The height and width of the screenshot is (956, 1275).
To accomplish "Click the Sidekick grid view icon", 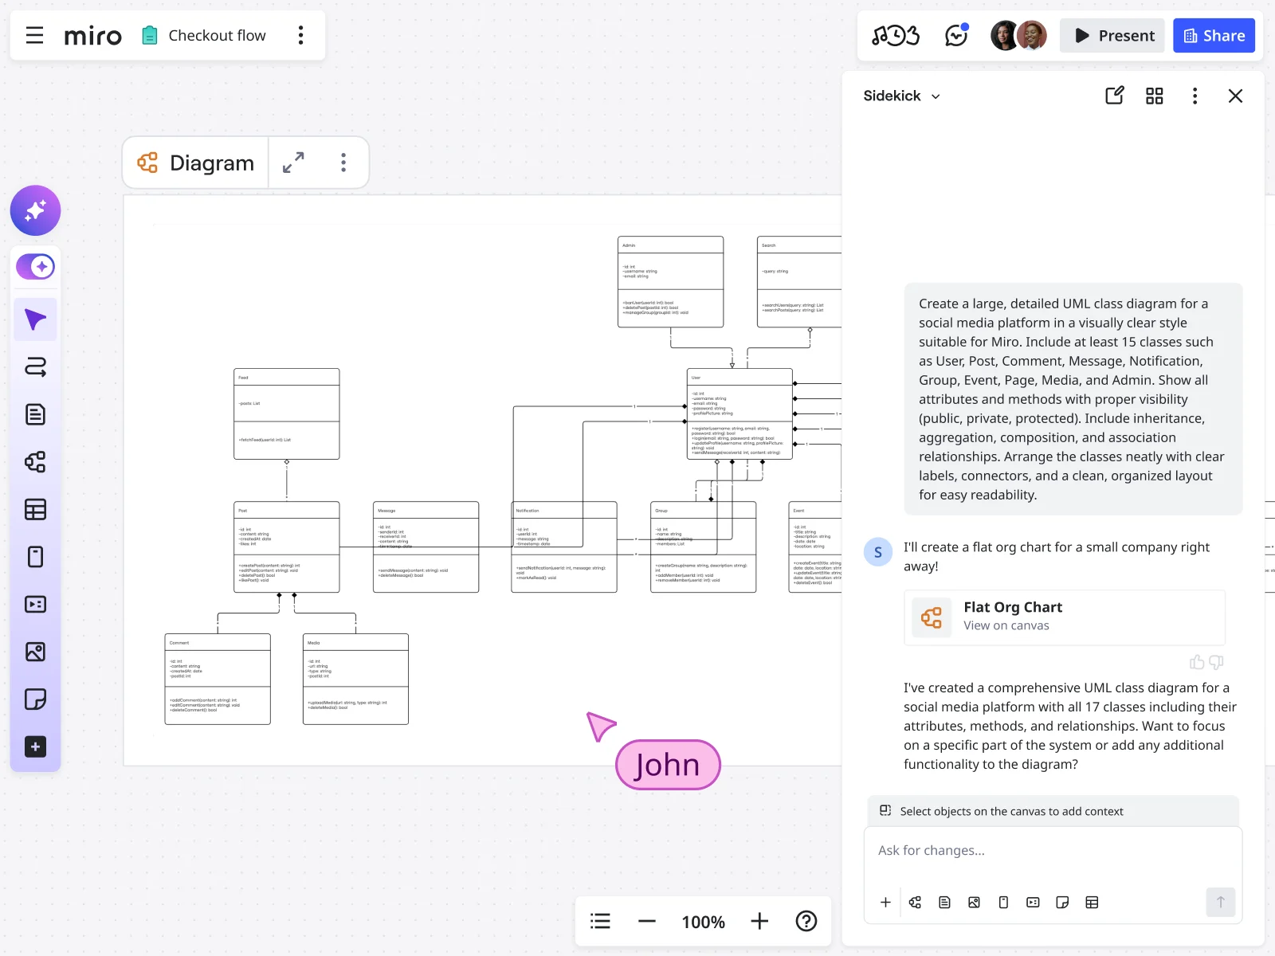I will (1155, 96).
